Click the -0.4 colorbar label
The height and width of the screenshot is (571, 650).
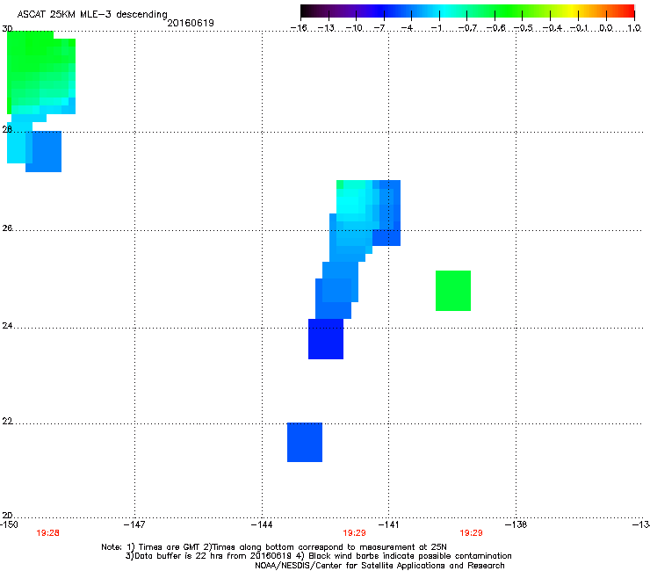[552, 28]
